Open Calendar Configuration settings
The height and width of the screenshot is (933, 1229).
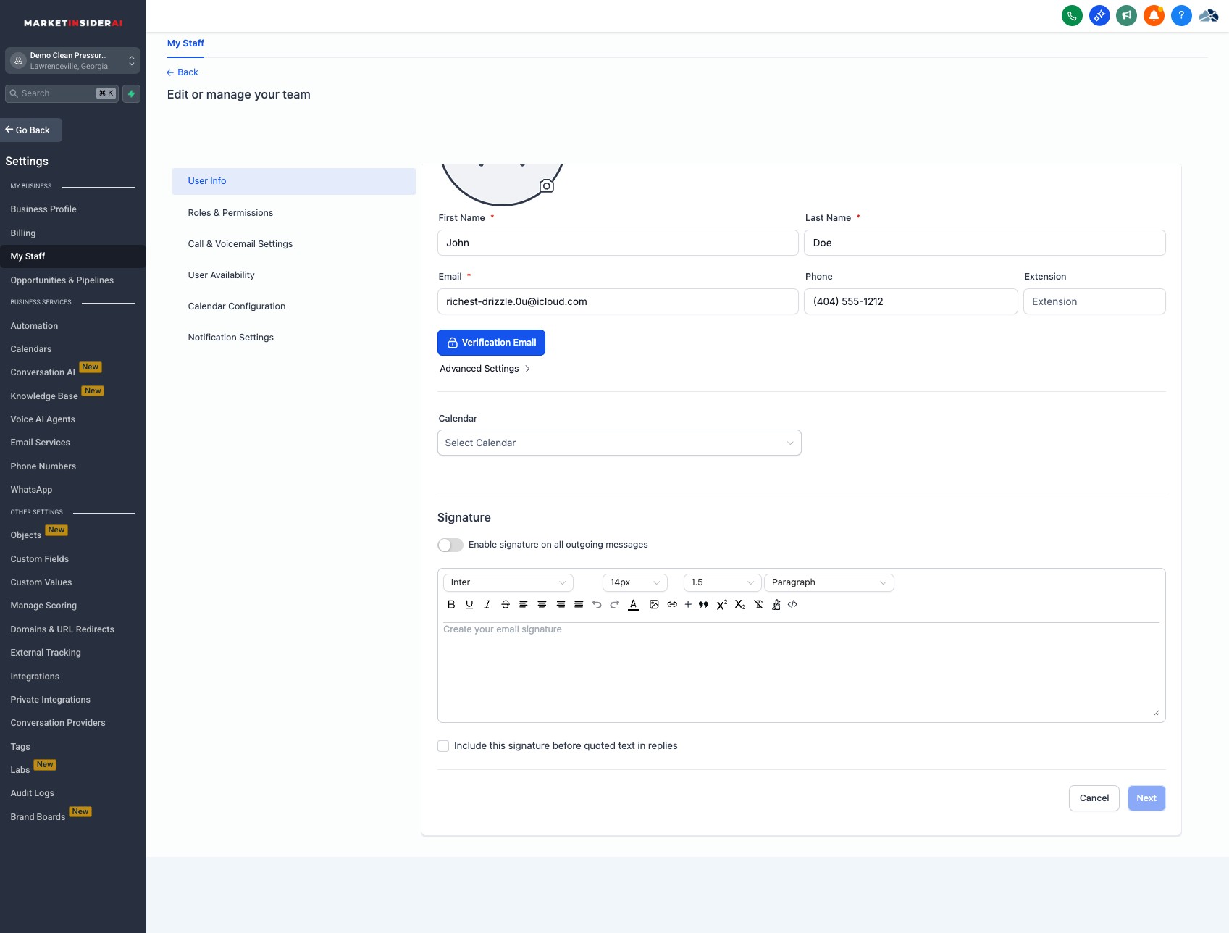click(236, 306)
